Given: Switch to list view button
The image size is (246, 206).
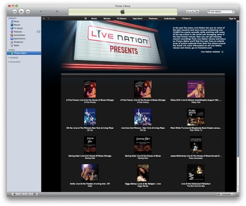Looking at the screenshot, I should click(x=188, y=11).
